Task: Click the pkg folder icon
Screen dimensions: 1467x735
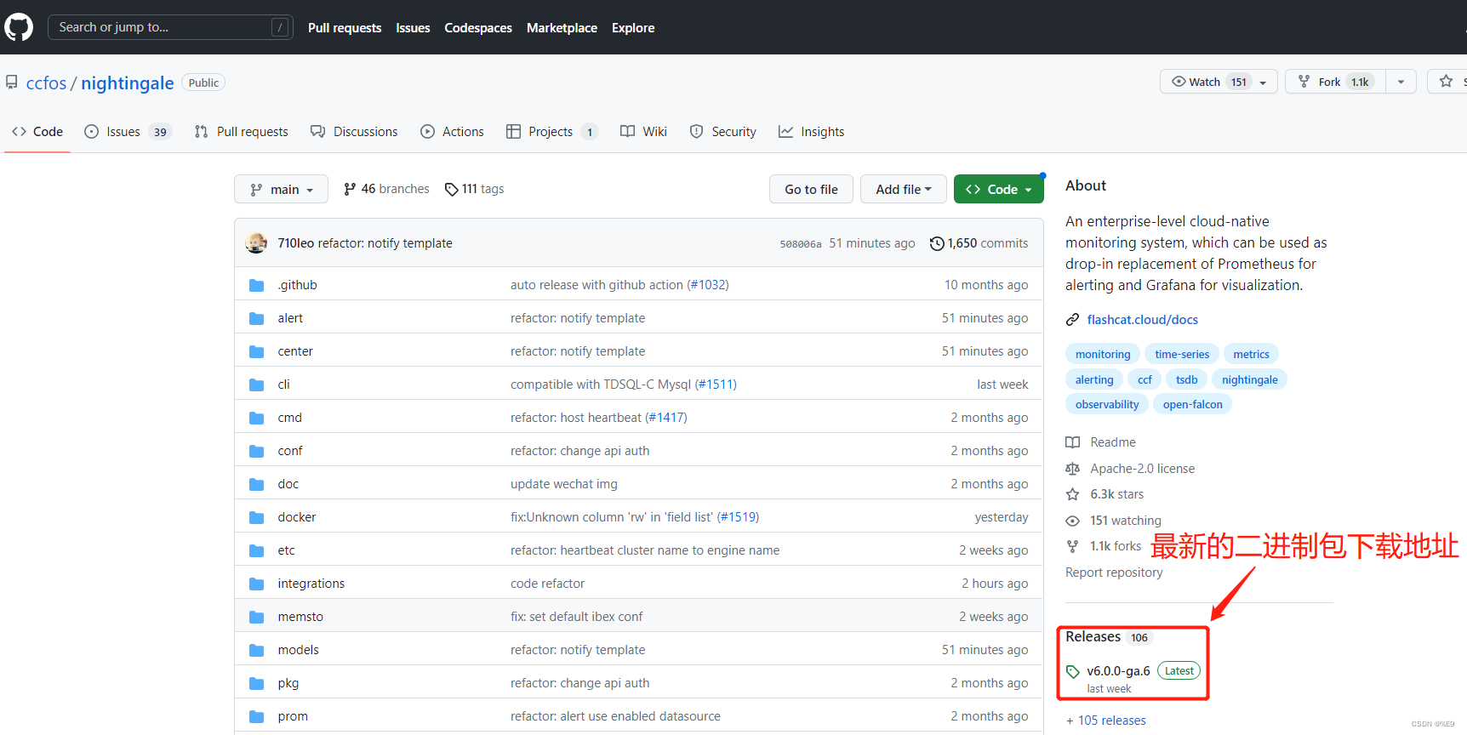Action: tap(256, 683)
